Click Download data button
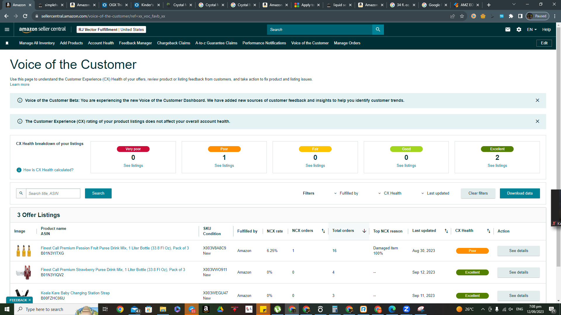This screenshot has width=561, height=315. click(x=520, y=193)
